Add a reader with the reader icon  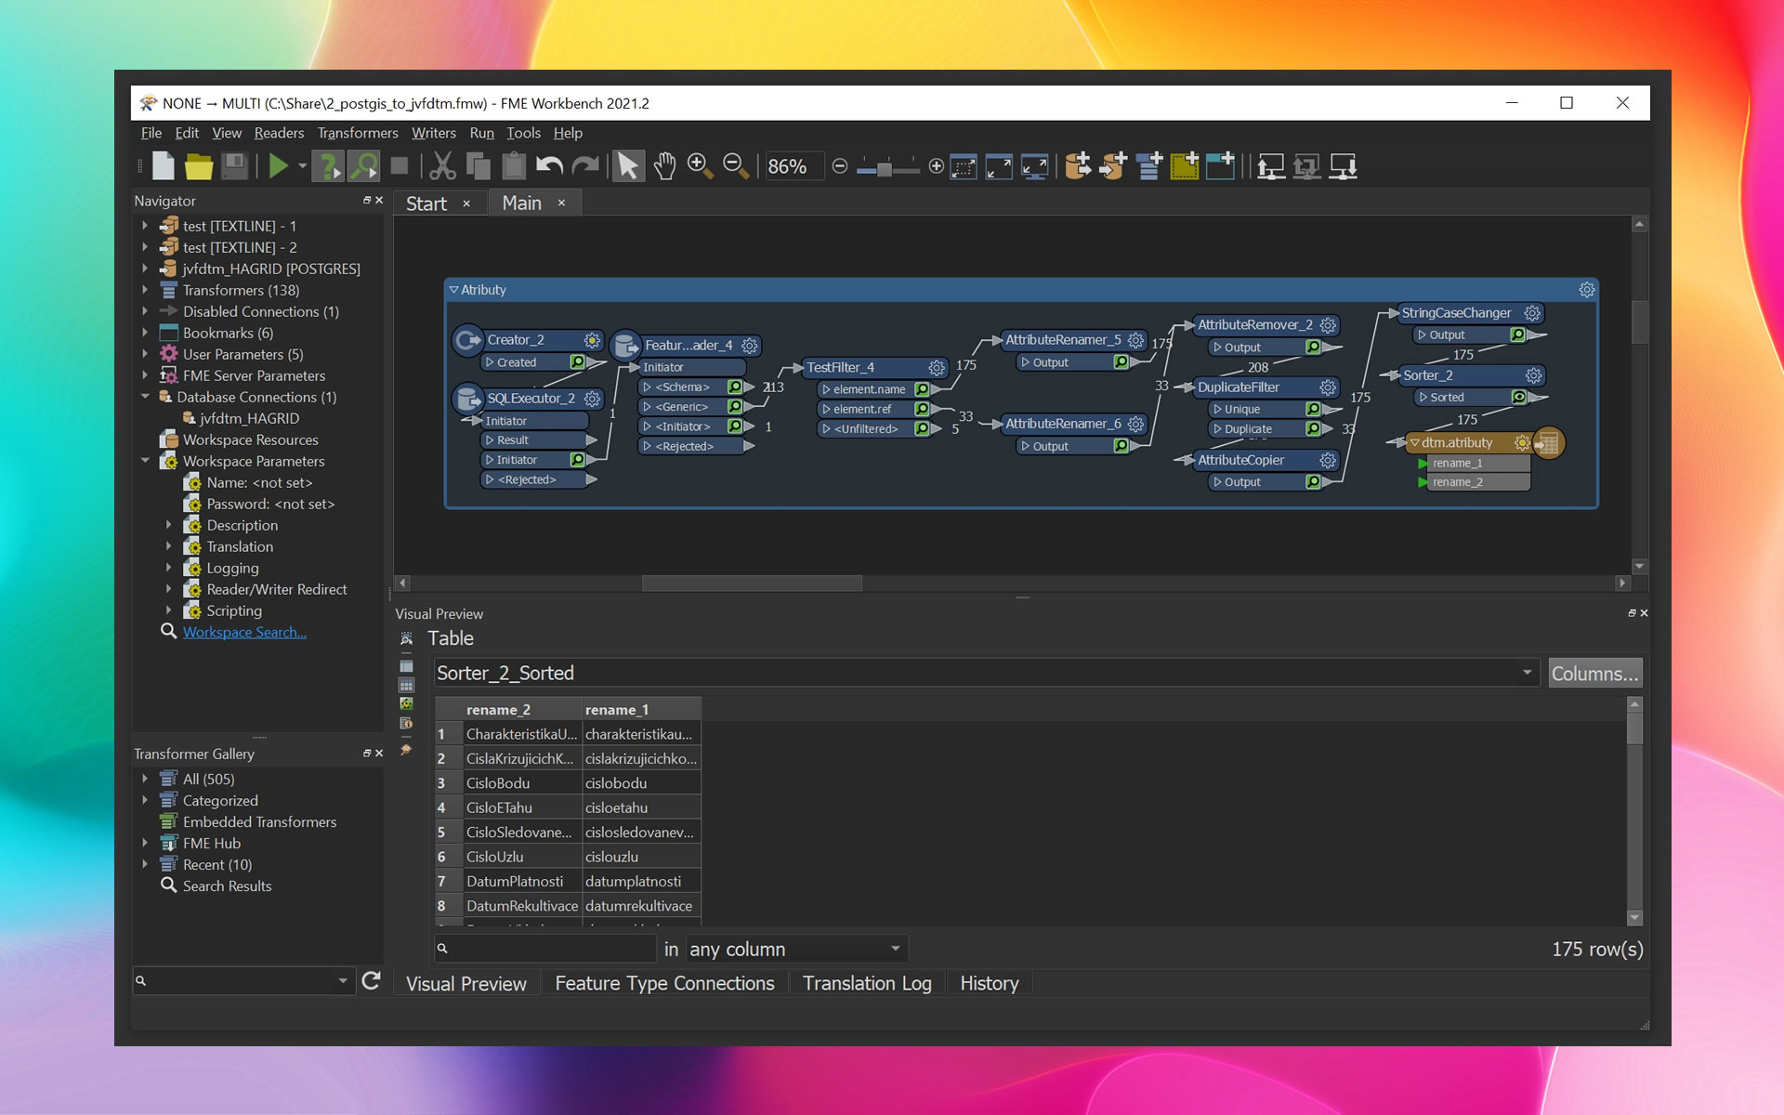1078,166
